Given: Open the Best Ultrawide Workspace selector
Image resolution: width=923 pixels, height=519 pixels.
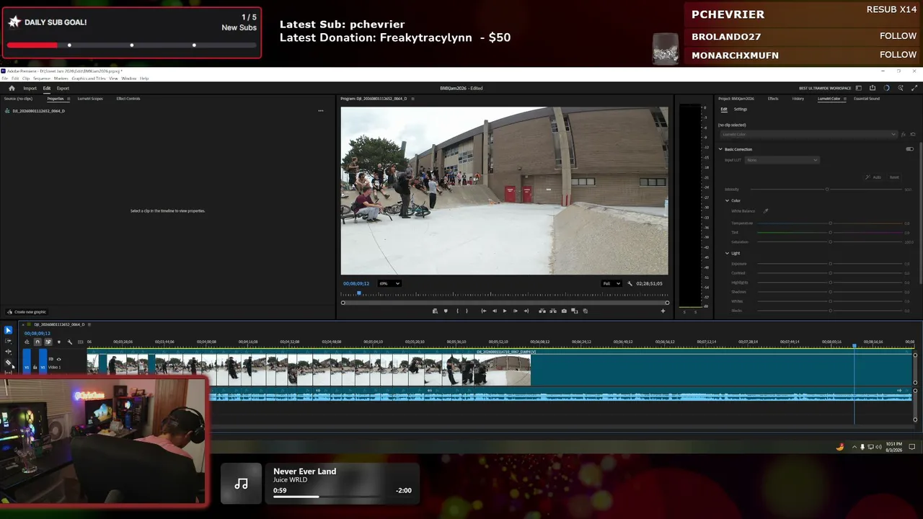Looking at the screenshot, I should (x=826, y=88).
